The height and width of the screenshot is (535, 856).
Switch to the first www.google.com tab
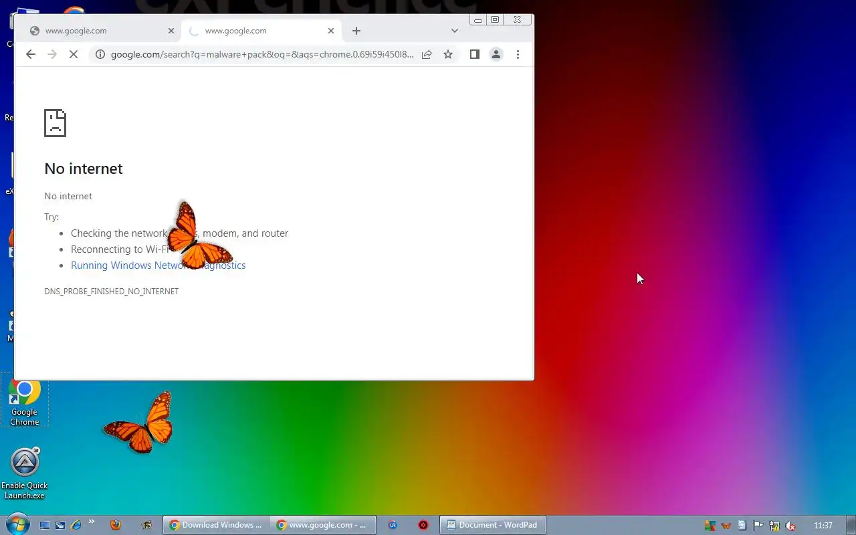point(101,31)
